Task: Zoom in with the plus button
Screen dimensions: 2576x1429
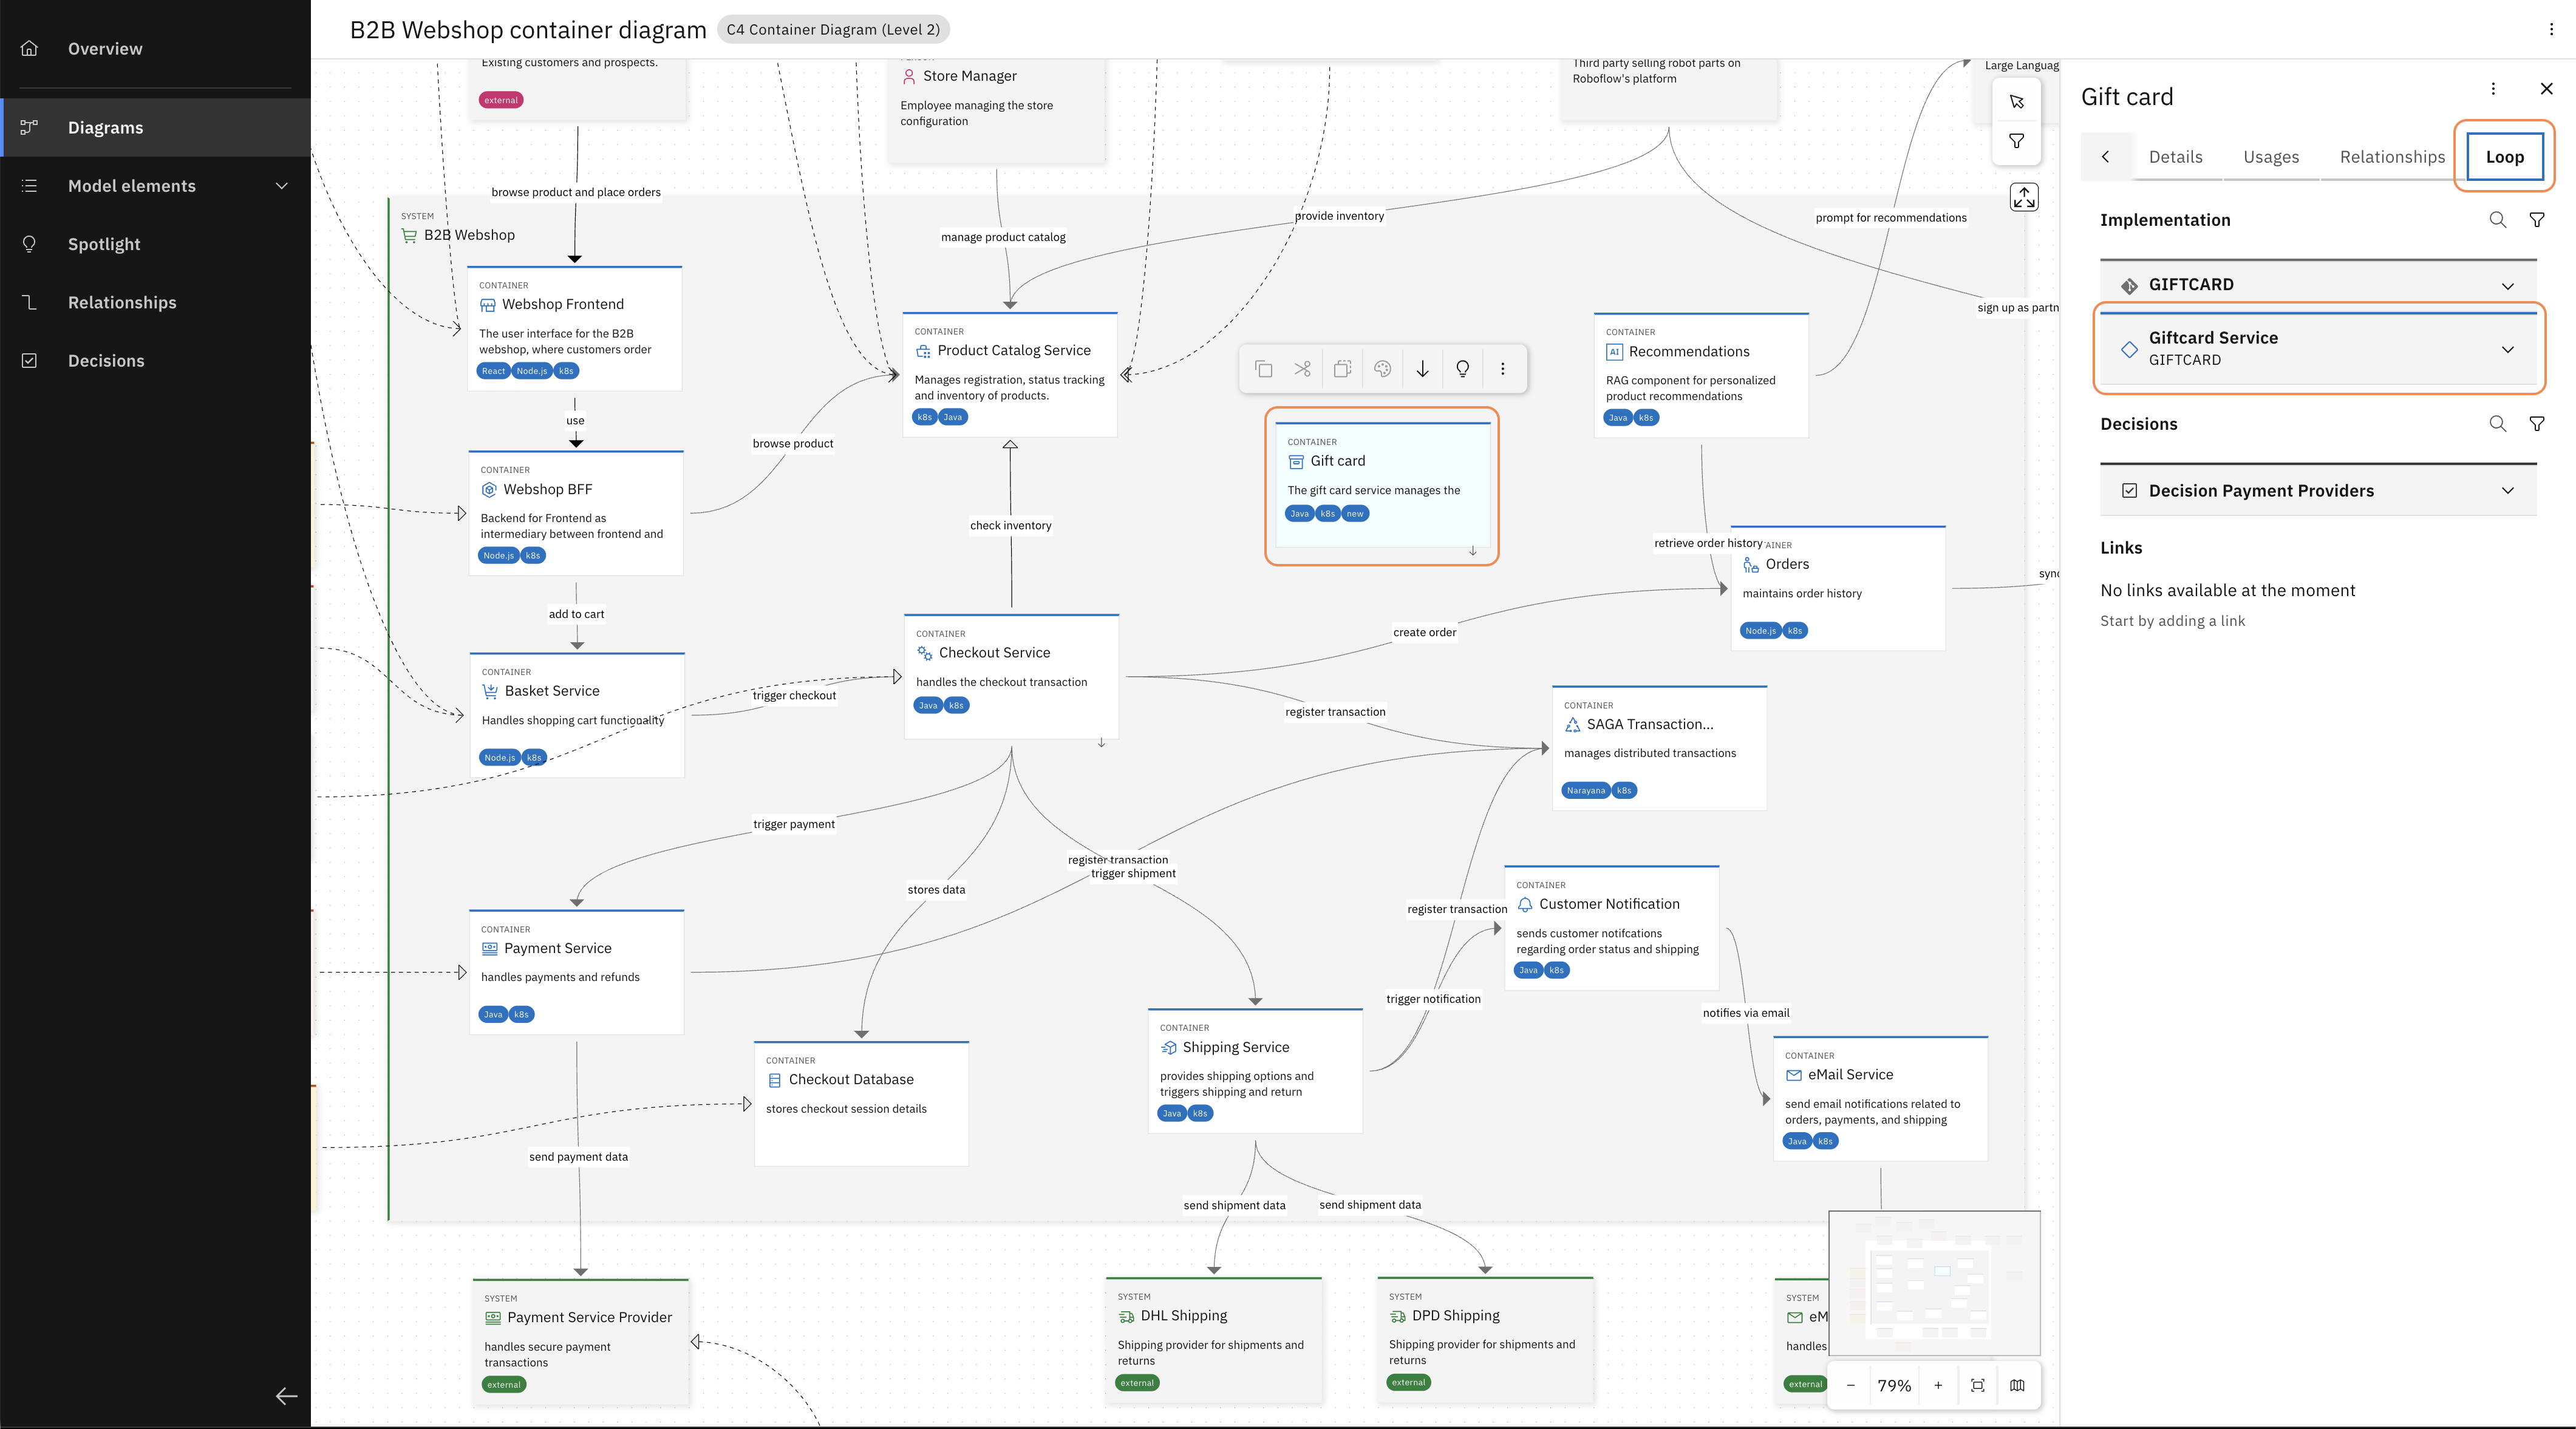Action: click(x=1938, y=1385)
